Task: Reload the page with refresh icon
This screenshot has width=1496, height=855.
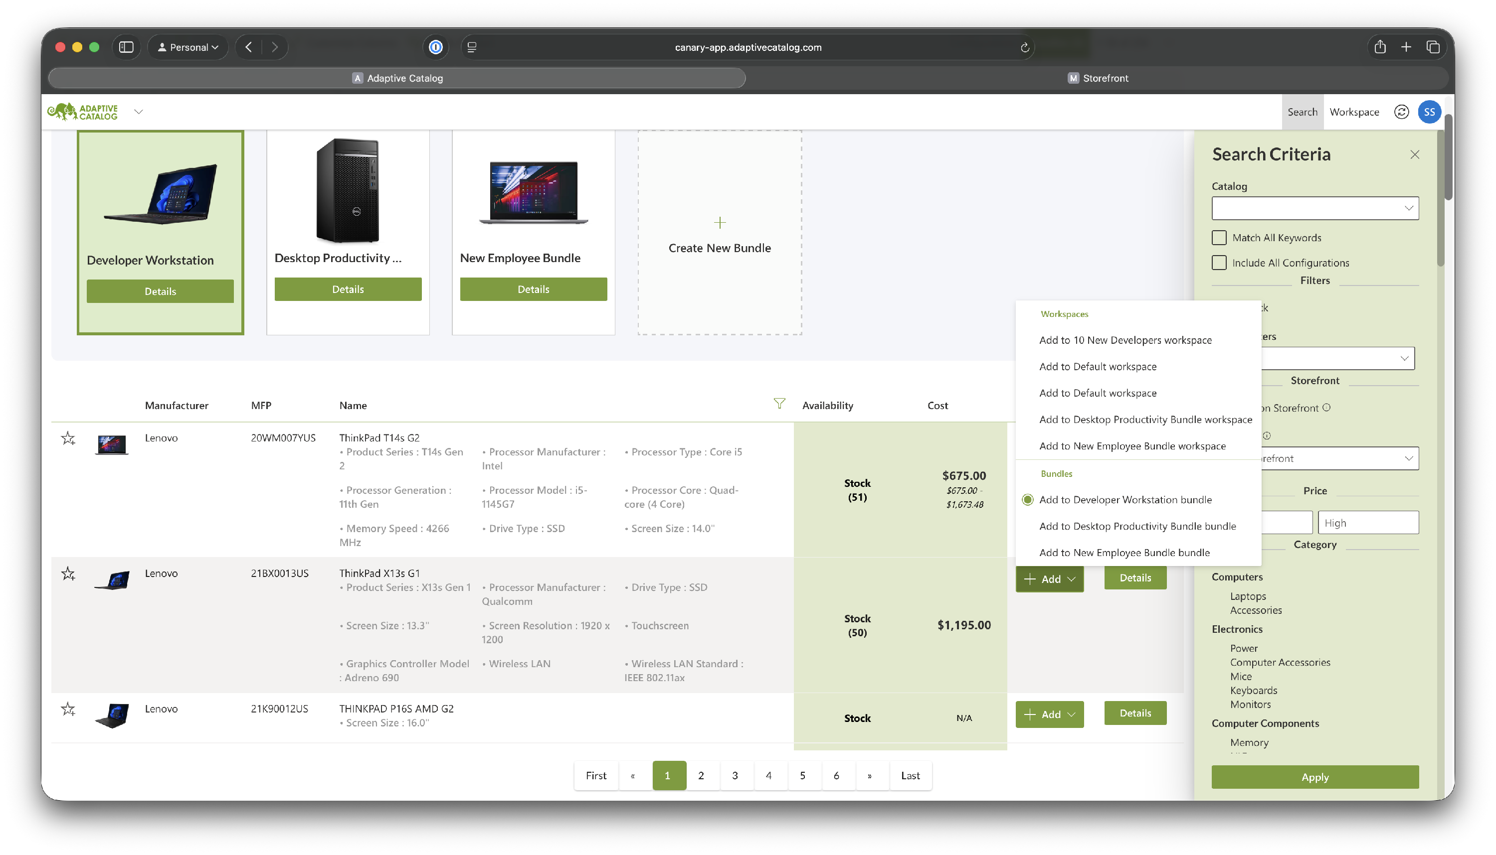Action: tap(1024, 47)
